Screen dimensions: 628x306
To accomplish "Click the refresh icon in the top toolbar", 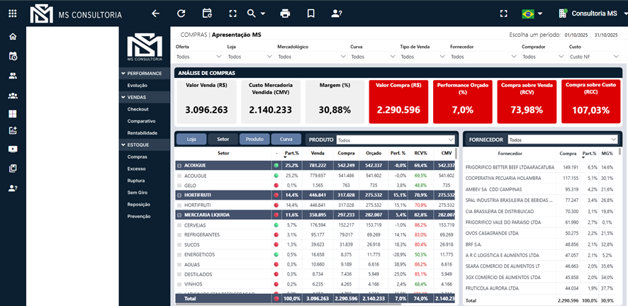I will [181, 13].
